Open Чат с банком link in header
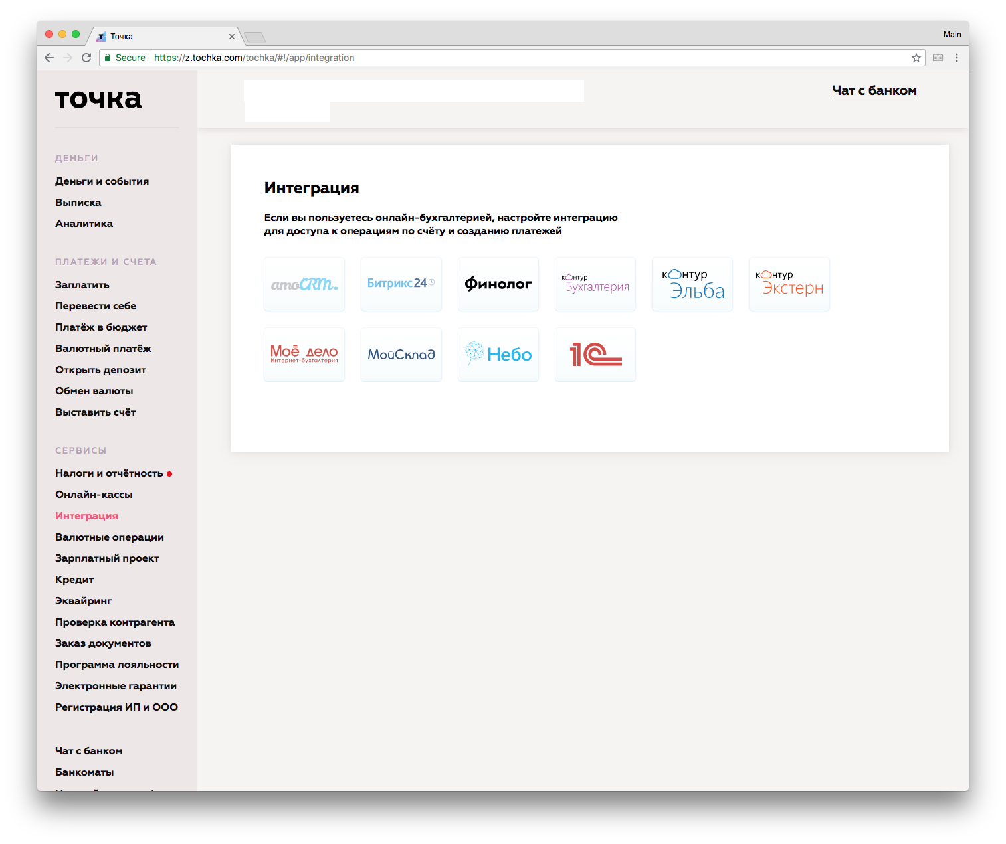 [x=874, y=91]
